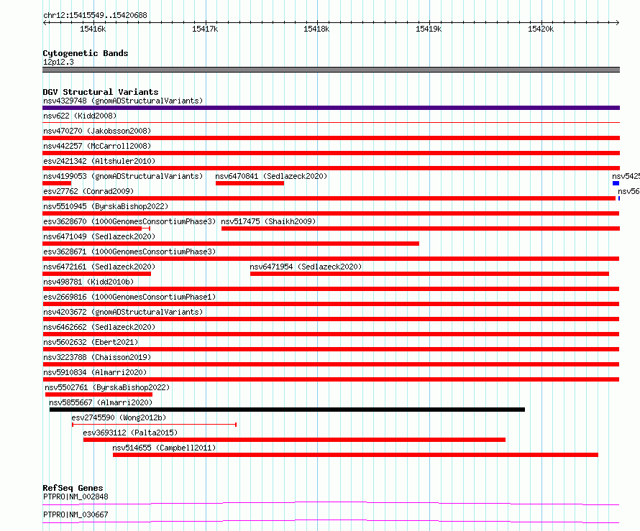Click nsv5855667 (Almarri2020) label
Screen dimensions: 640x531
(x=101, y=402)
